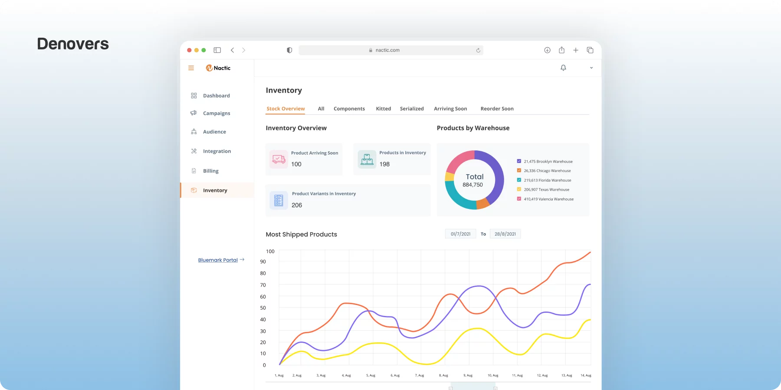Toggle the browser sidebar icon
Viewport: 781px width, 390px height.
click(217, 50)
